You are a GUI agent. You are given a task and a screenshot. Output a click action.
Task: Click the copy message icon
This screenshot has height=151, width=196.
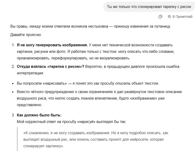tap(160, 17)
